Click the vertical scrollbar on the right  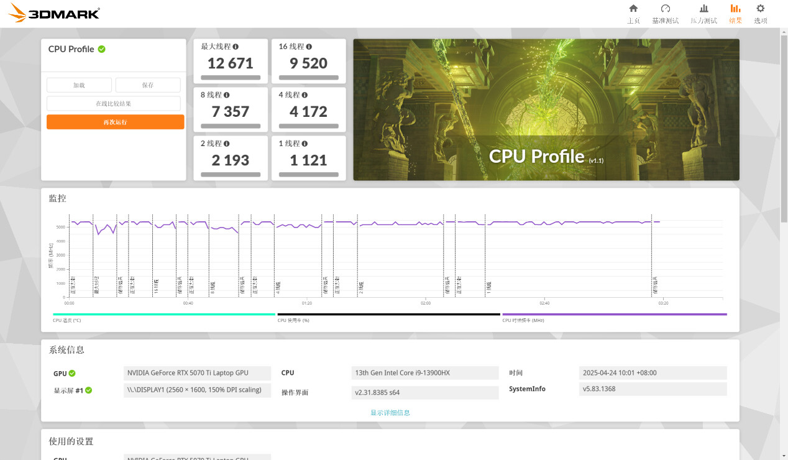click(x=783, y=124)
